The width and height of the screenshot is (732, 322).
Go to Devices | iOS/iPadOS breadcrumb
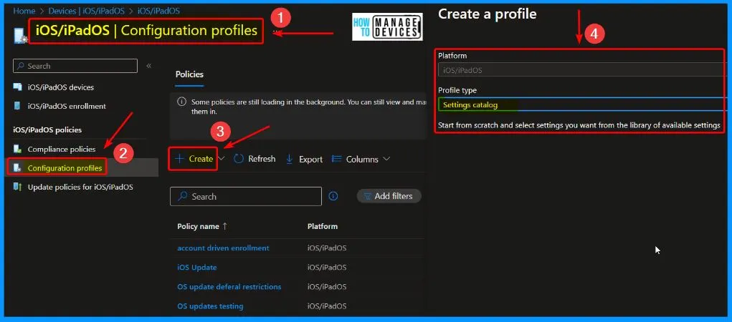pos(86,11)
